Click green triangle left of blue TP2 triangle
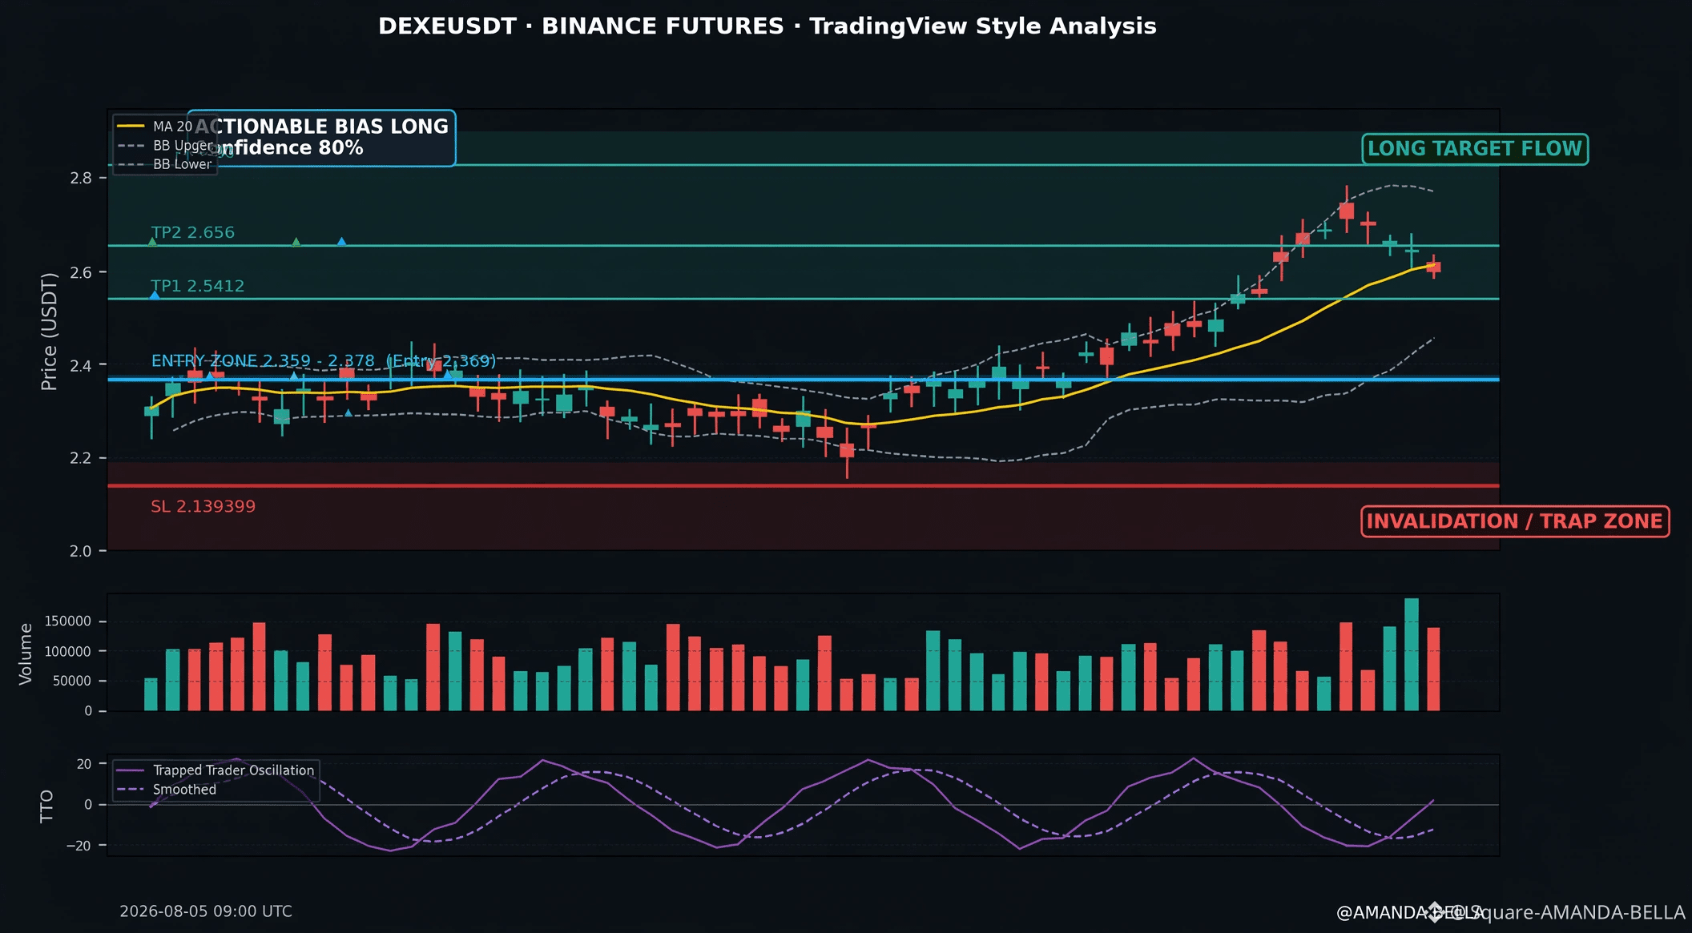 coord(296,242)
